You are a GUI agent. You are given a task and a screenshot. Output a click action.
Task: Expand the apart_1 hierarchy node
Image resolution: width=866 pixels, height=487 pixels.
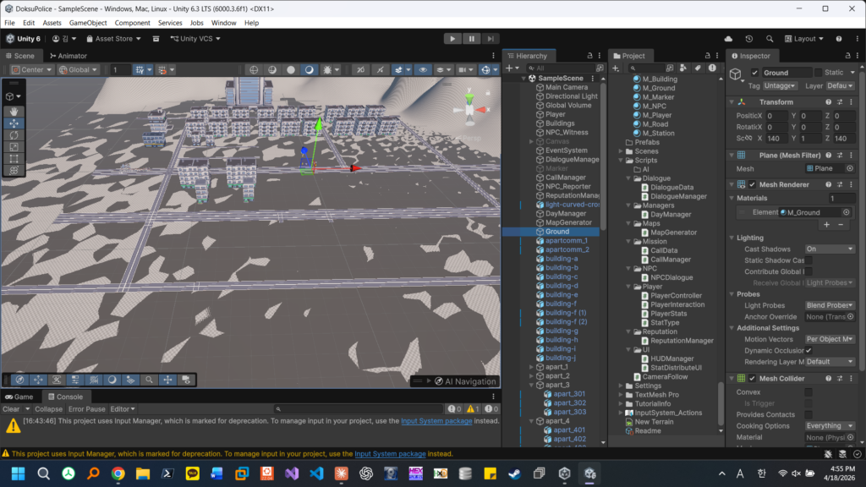coord(531,367)
